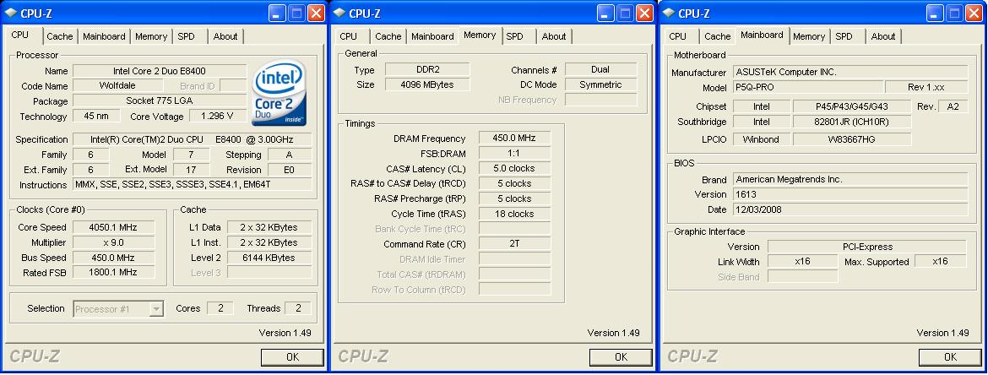
Task: Close the right CPU-Z window
Action: [x=974, y=14]
